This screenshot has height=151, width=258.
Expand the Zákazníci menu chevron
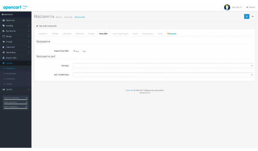(29, 47)
